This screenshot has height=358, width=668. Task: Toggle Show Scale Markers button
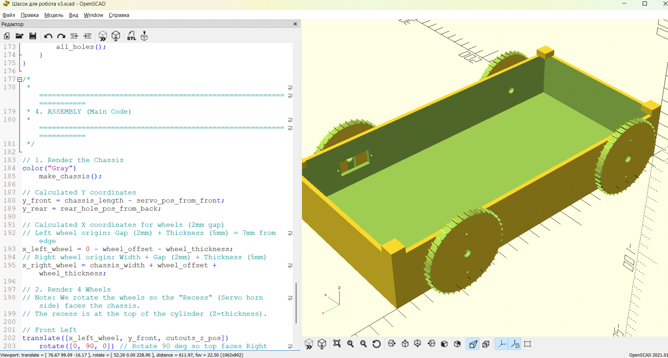point(515,344)
